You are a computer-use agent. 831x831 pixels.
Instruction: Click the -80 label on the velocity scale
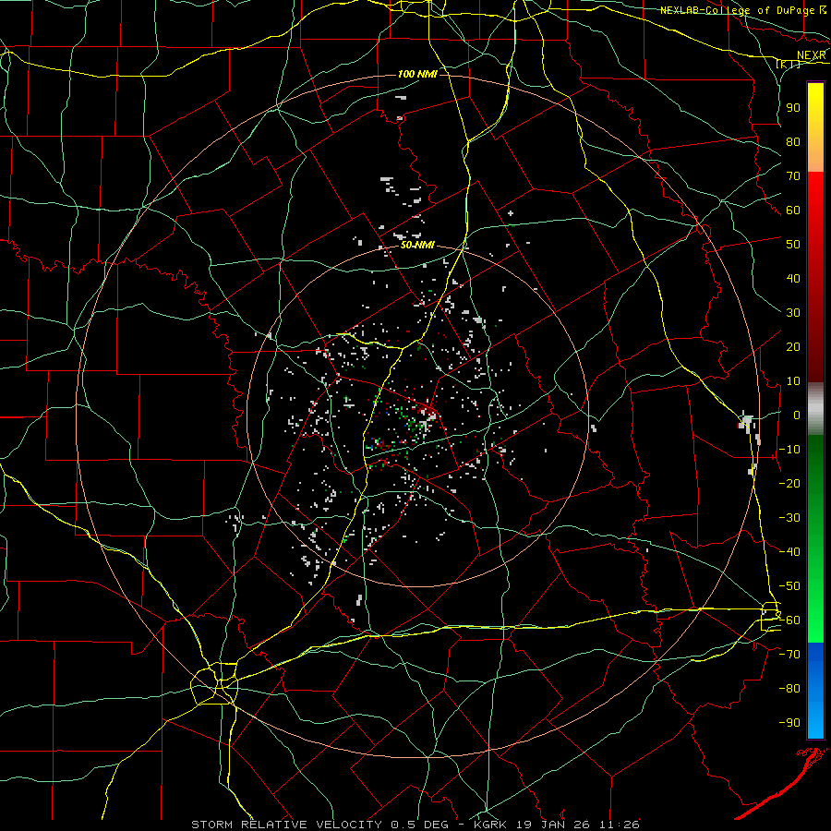pyautogui.click(x=789, y=689)
